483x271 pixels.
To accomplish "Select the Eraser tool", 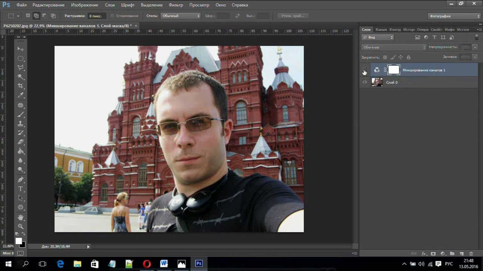I will click(x=21, y=142).
